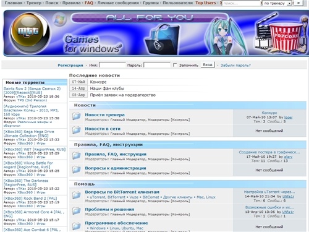Open FAQ in top menu
This screenshot has height=232, width=309.
pyautogui.click(x=89, y=3)
